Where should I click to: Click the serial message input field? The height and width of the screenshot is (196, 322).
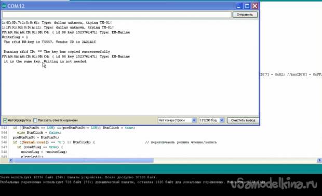[x=117, y=15]
